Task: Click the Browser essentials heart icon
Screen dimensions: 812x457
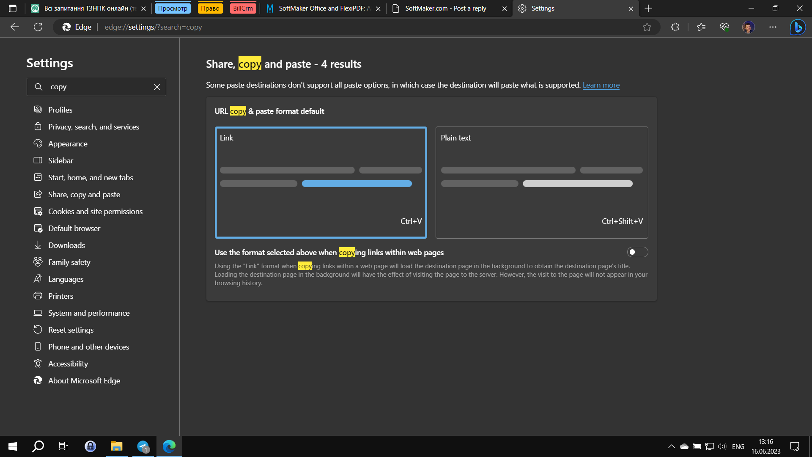Action: tap(724, 27)
